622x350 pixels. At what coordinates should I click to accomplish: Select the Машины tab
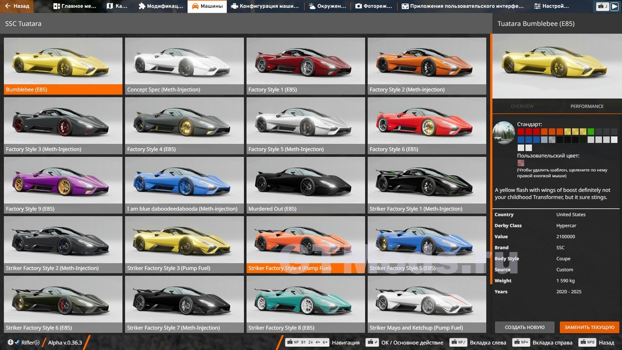(x=207, y=6)
